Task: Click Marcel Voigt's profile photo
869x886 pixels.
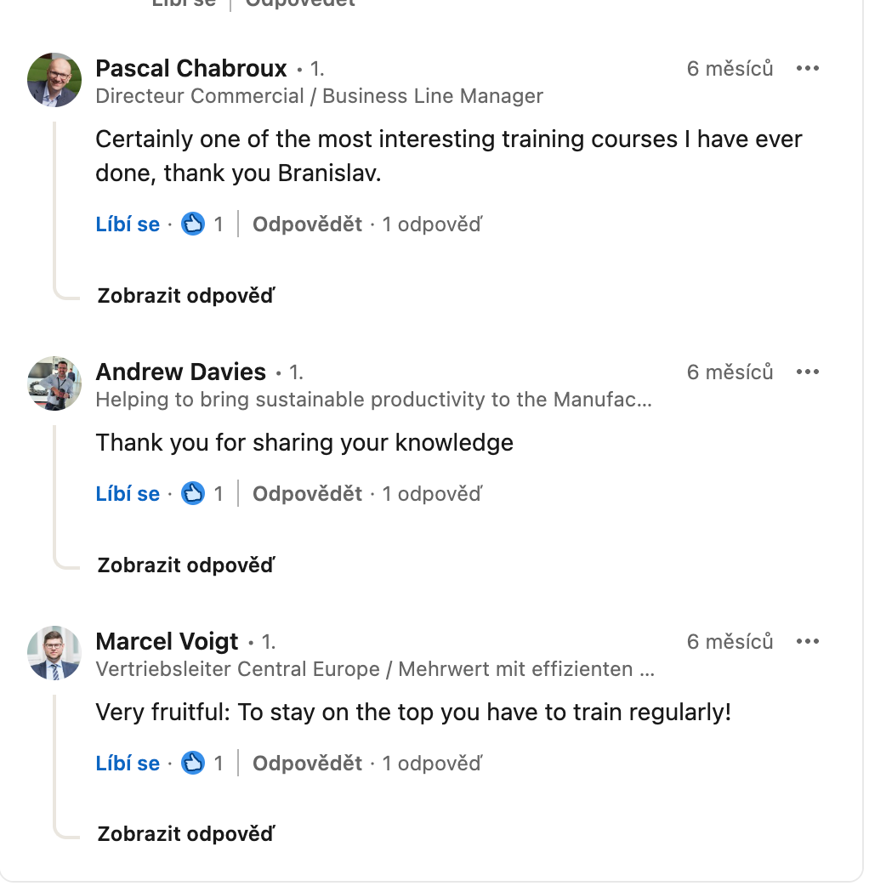Action: [54, 653]
